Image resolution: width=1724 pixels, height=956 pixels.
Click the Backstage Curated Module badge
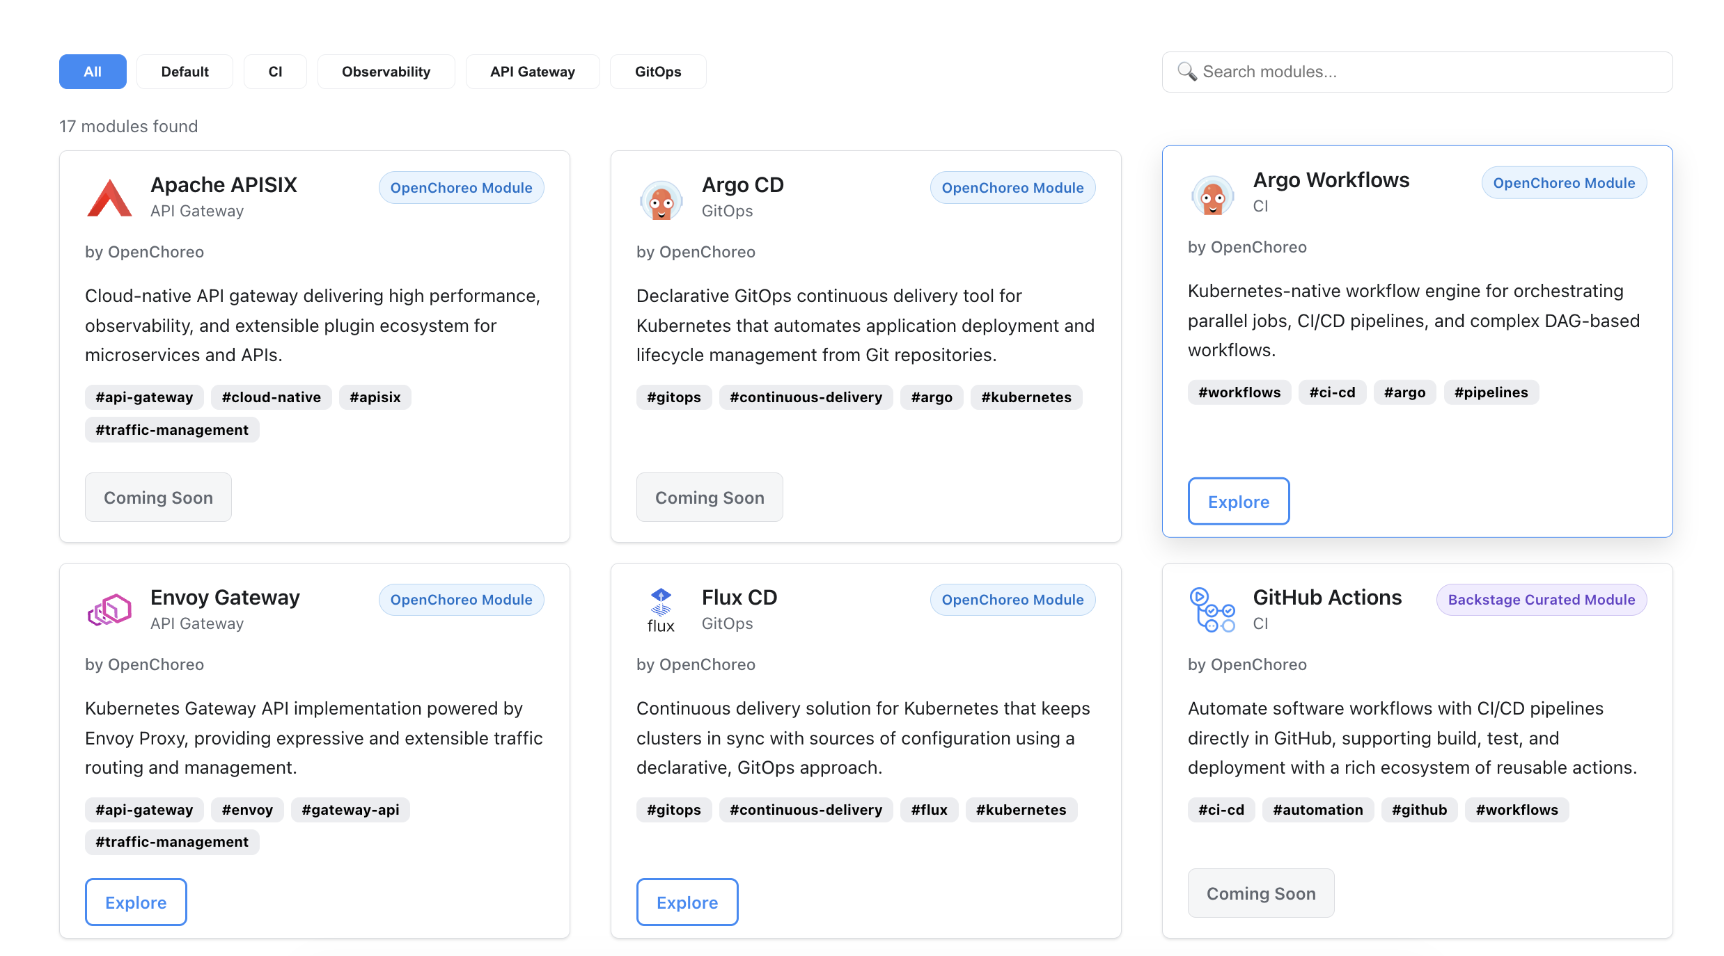point(1541,600)
